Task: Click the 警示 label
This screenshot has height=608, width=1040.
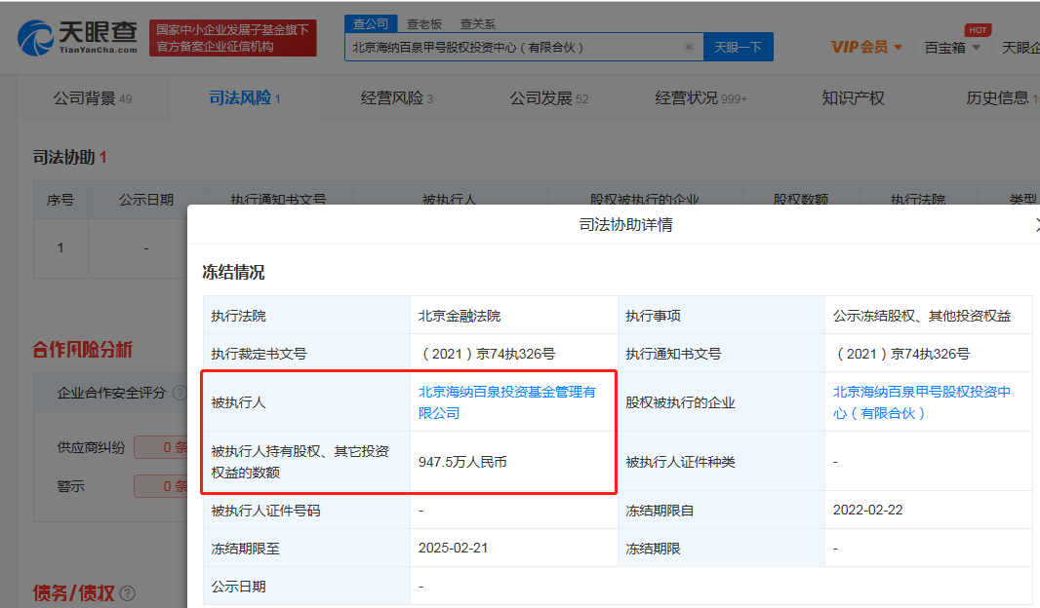Action: (x=71, y=486)
